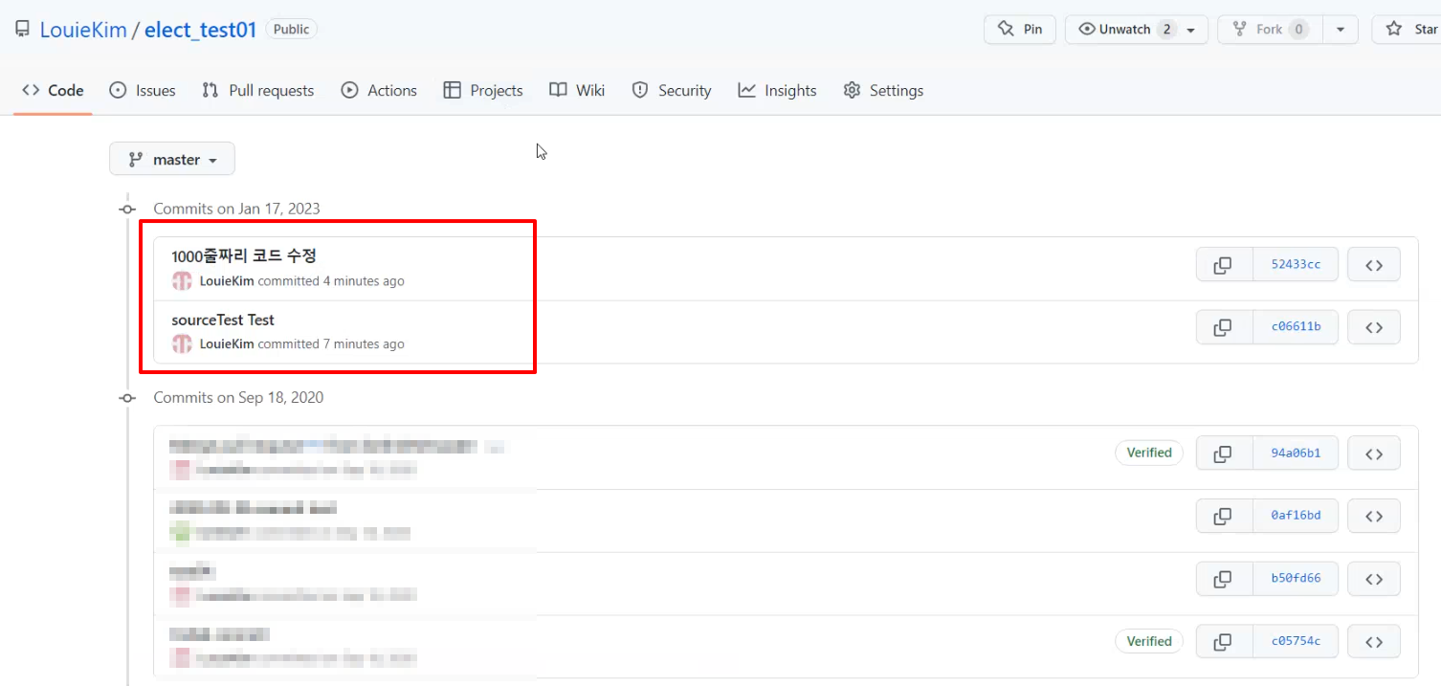Click LouieKim avatar on 1000줄짜리 commit
This screenshot has height=686, width=1441.
point(182,281)
